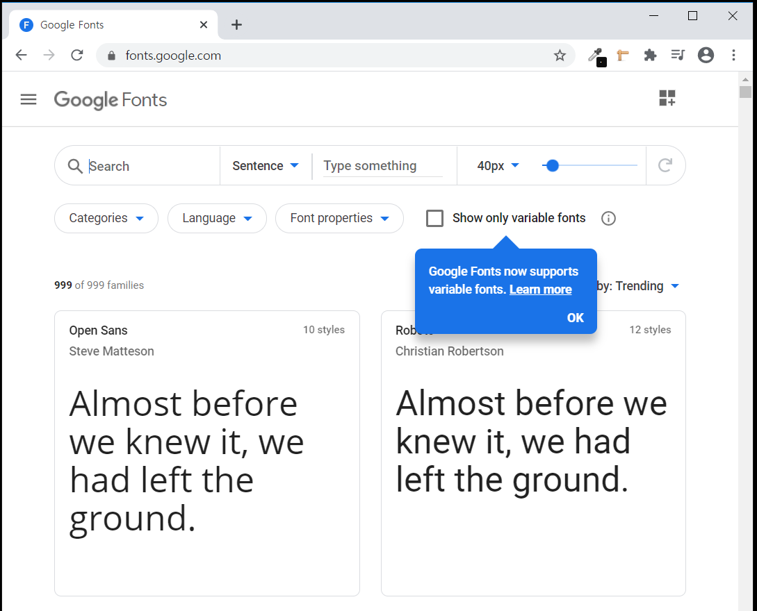This screenshot has width=757, height=611.
Task: Click the Steve Matteson author name
Action: (111, 351)
